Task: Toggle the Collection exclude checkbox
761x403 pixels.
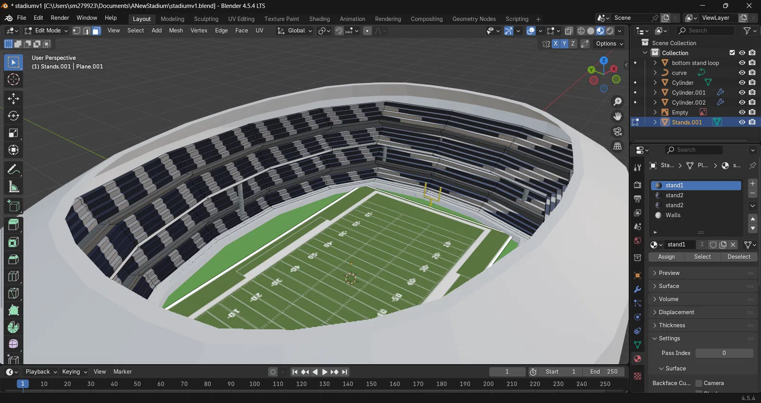Action: coord(732,53)
